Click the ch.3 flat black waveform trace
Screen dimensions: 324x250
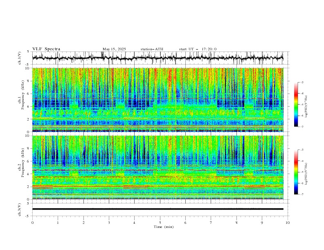(x=157, y=209)
